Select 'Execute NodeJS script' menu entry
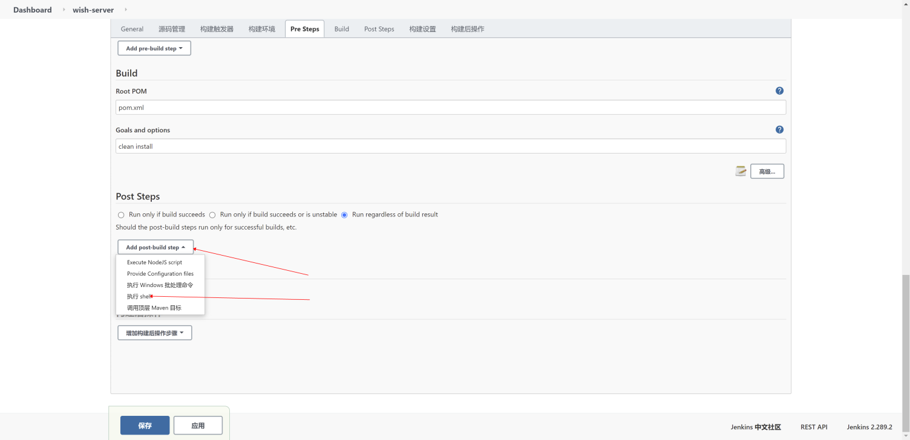Image resolution: width=910 pixels, height=440 pixels. [154, 262]
